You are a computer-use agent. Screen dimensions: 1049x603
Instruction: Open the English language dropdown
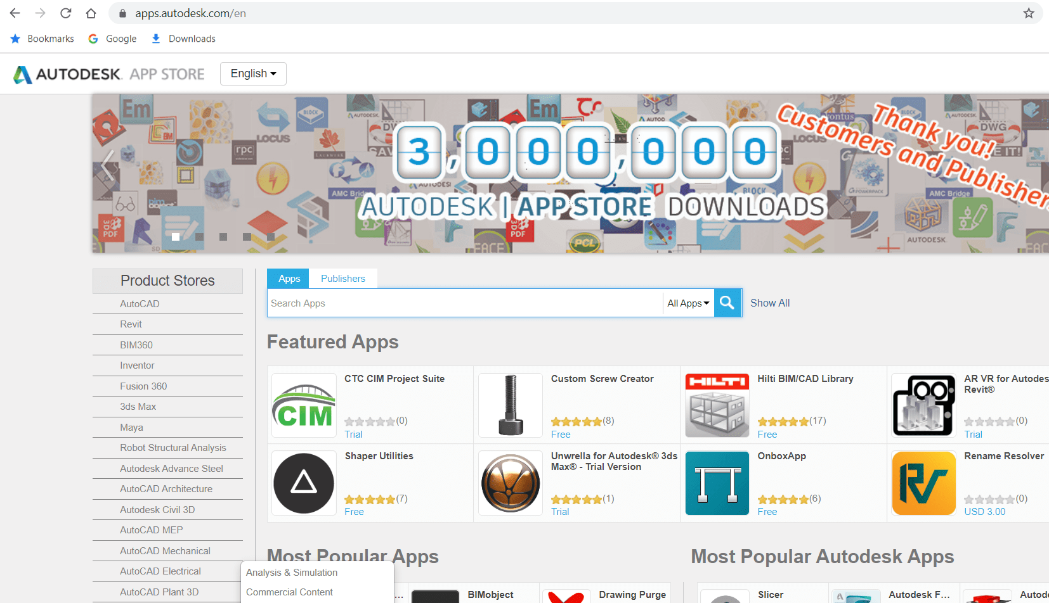pyautogui.click(x=253, y=73)
